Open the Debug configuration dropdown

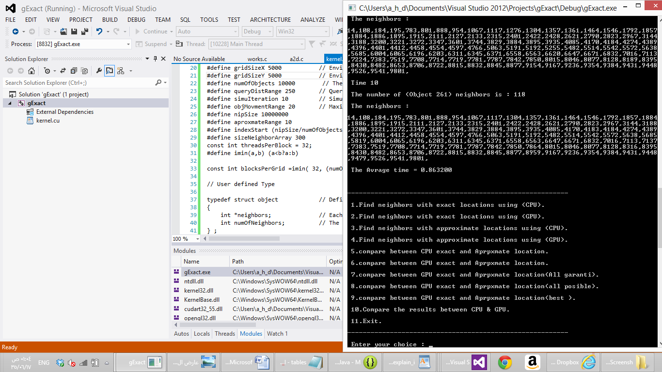pyautogui.click(x=257, y=31)
